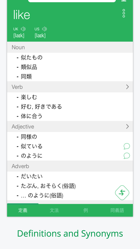Open the three-dot options menu

(124, 13)
